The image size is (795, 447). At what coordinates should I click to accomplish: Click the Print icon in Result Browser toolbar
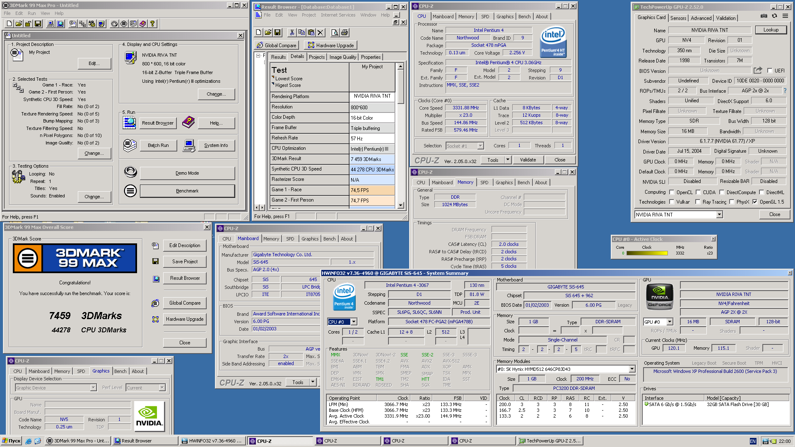[x=344, y=32]
